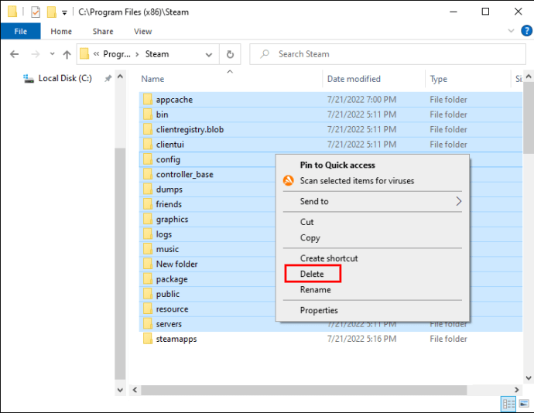Click the New folder quick access icon
Image resolution: width=534 pixels, height=413 pixels.
[51, 12]
